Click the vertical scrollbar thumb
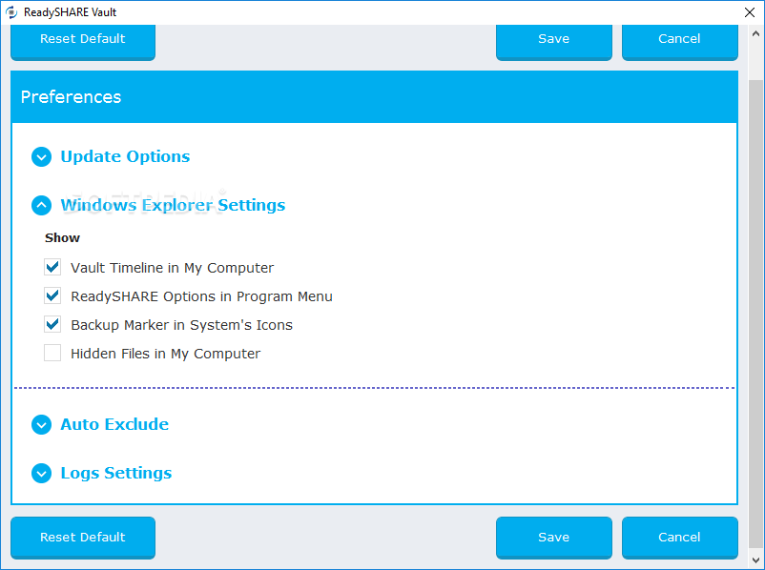Image resolution: width=765 pixels, height=570 pixels. pos(755,313)
